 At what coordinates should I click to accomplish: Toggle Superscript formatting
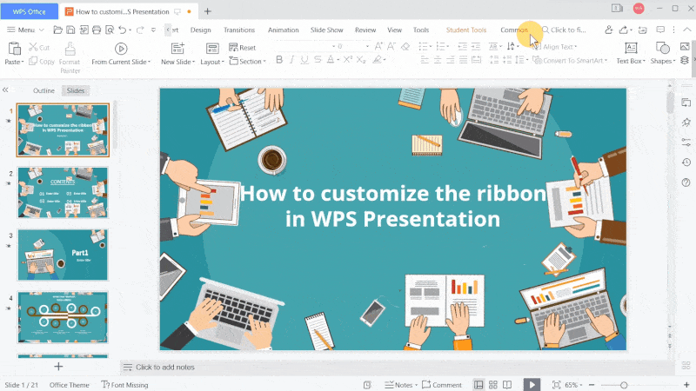click(348, 59)
